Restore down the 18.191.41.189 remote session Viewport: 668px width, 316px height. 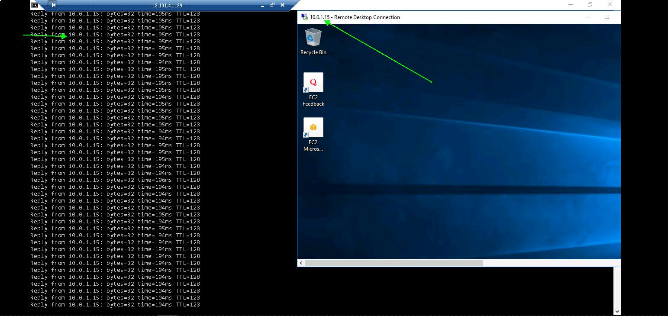point(272,5)
